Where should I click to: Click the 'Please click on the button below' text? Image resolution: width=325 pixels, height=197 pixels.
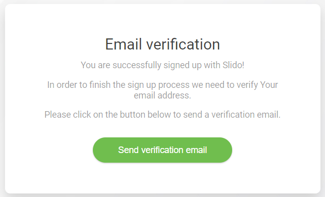point(162,115)
